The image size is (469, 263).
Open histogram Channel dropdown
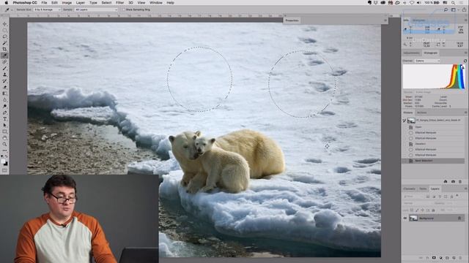427,61
